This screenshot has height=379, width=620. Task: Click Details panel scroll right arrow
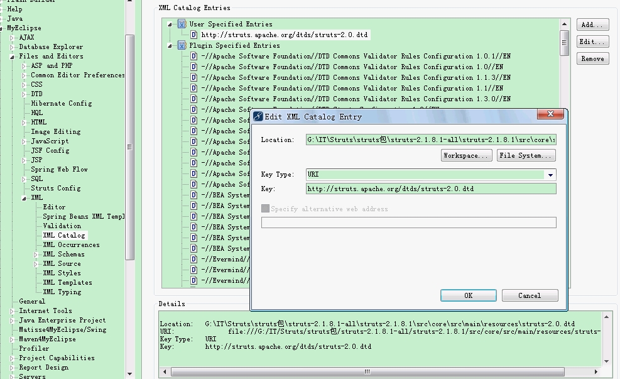pos(596,371)
